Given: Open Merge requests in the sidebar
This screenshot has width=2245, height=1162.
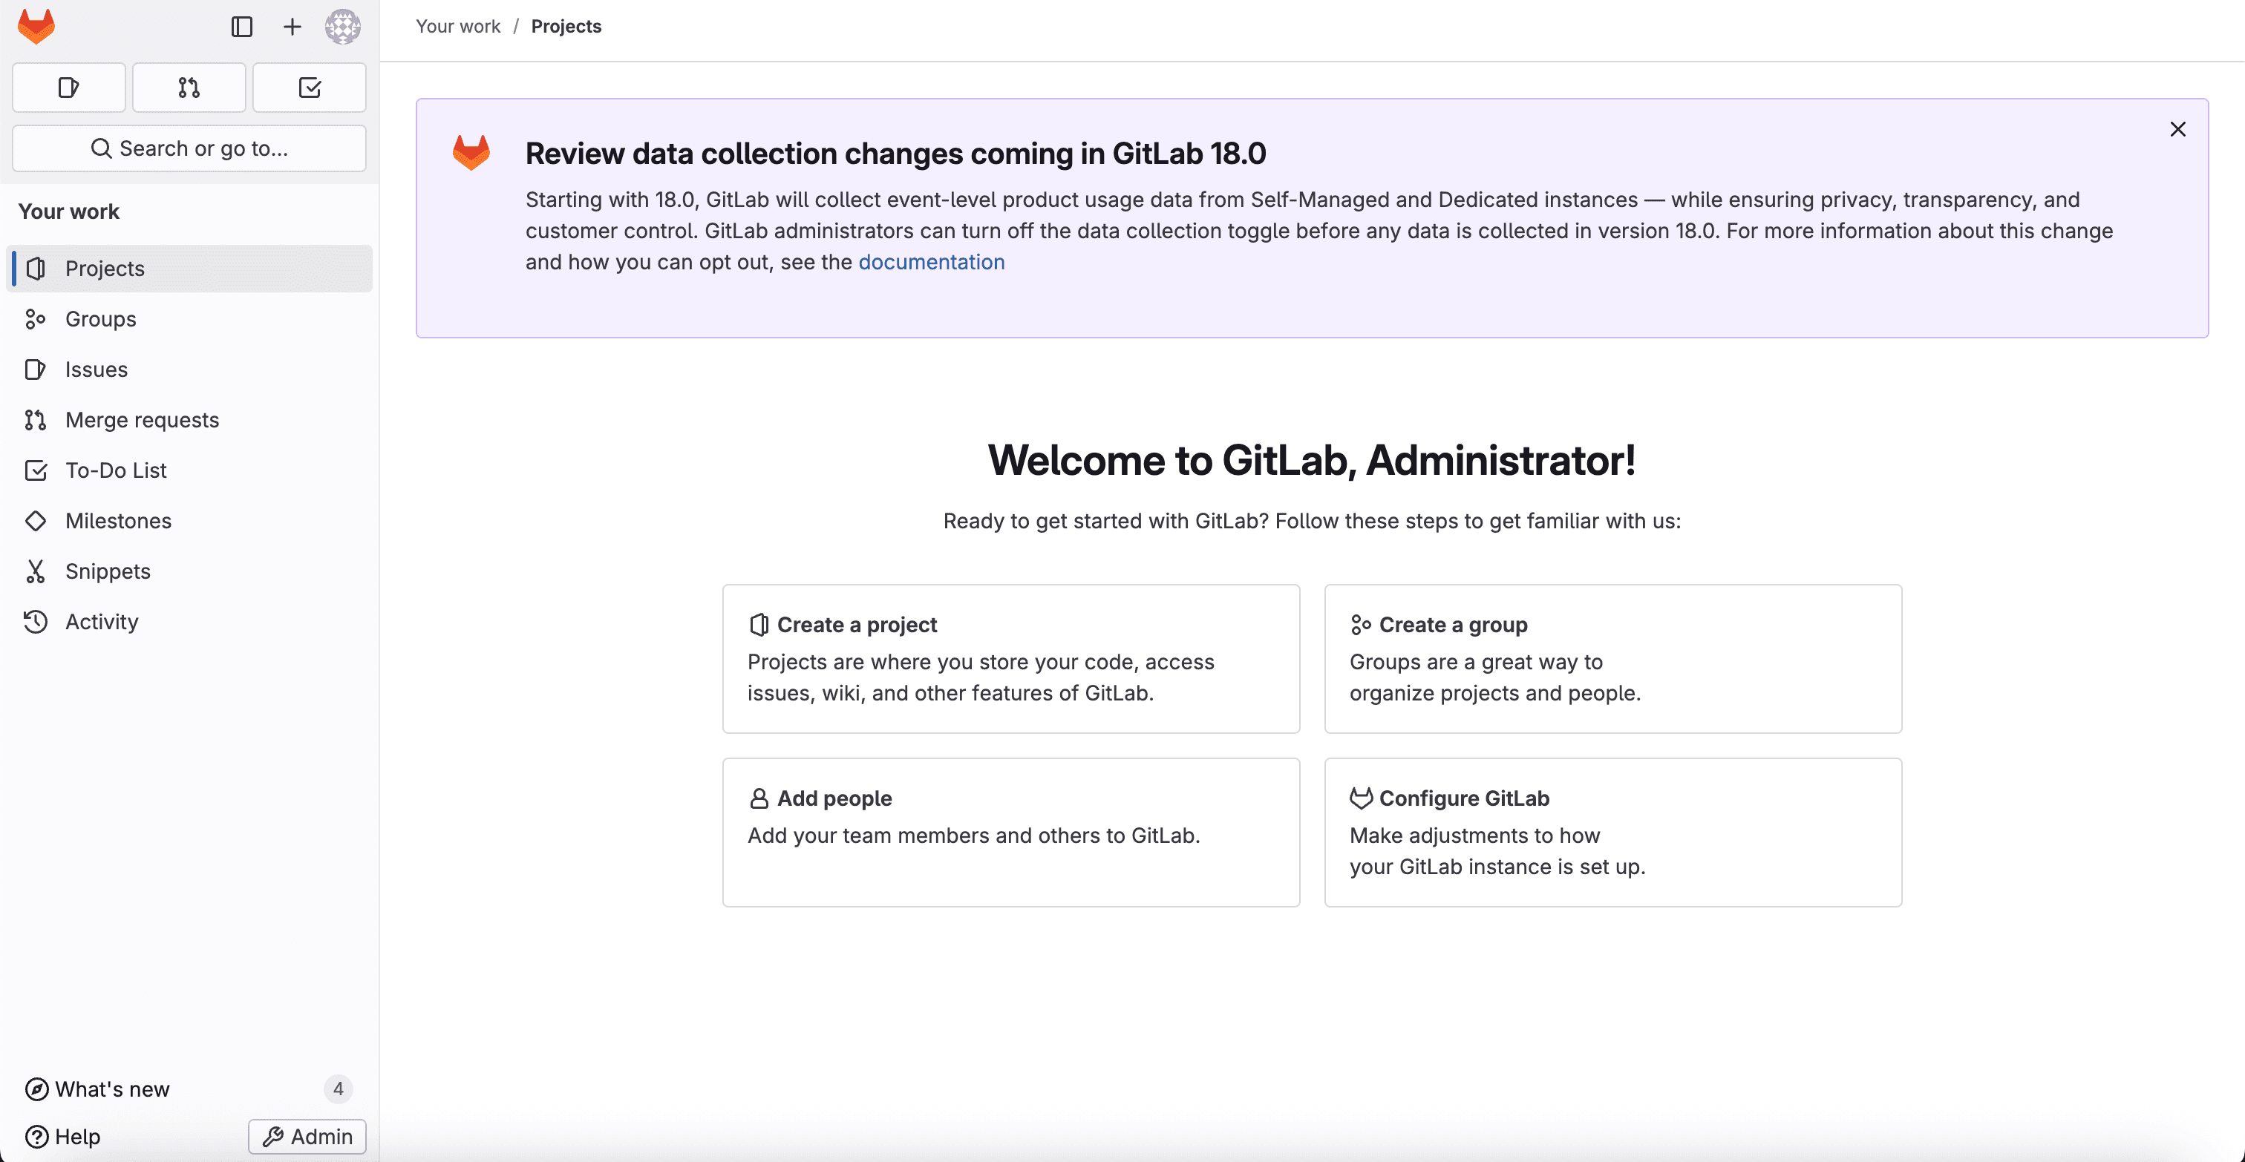Looking at the screenshot, I should (x=189, y=420).
